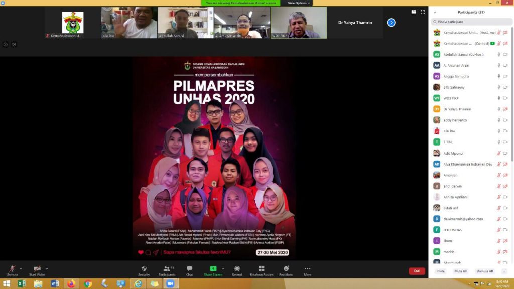The width and height of the screenshot is (514, 289).
Task: Click the red End button
Action: [x=416, y=270]
